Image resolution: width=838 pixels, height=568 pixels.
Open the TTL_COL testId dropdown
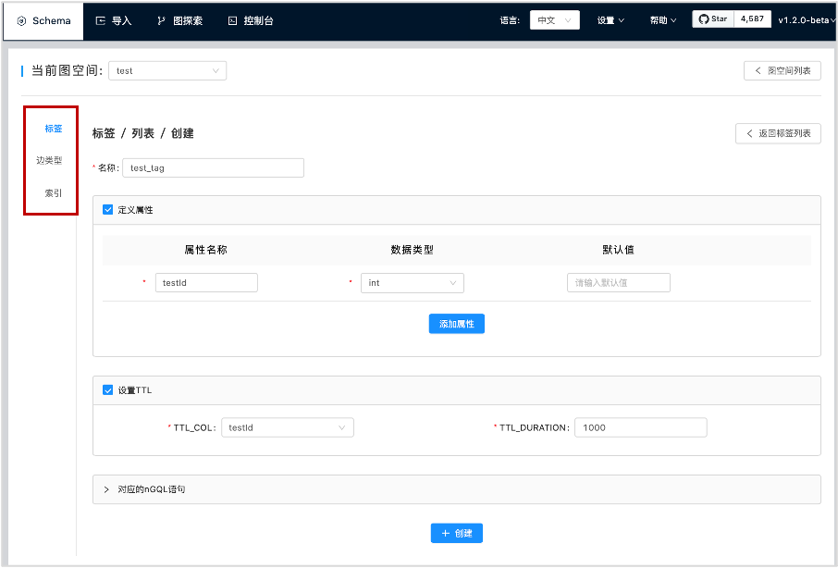coord(288,427)
